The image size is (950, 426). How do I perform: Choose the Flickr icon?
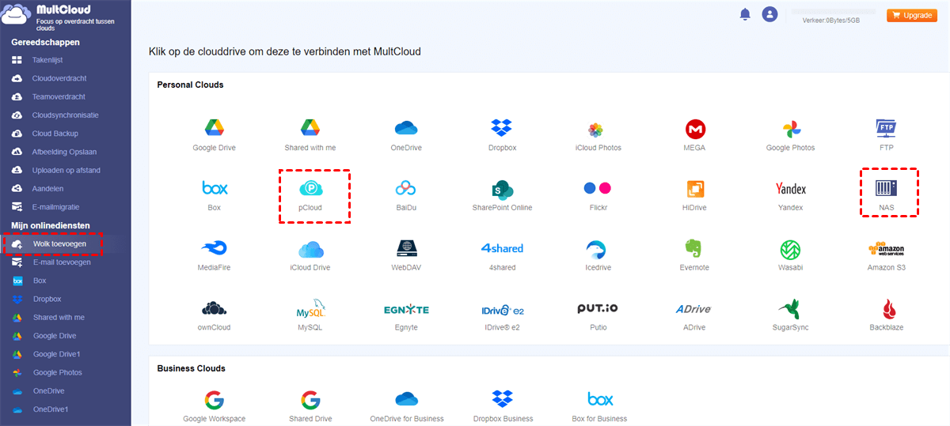pyautogui.click(x=598, y=188)
